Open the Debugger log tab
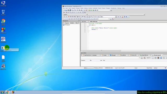Screen dimensions: 167x94 point(114,55)
